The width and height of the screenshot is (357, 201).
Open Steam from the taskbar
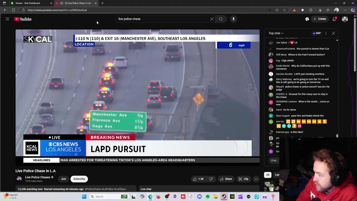pos(224,197)
